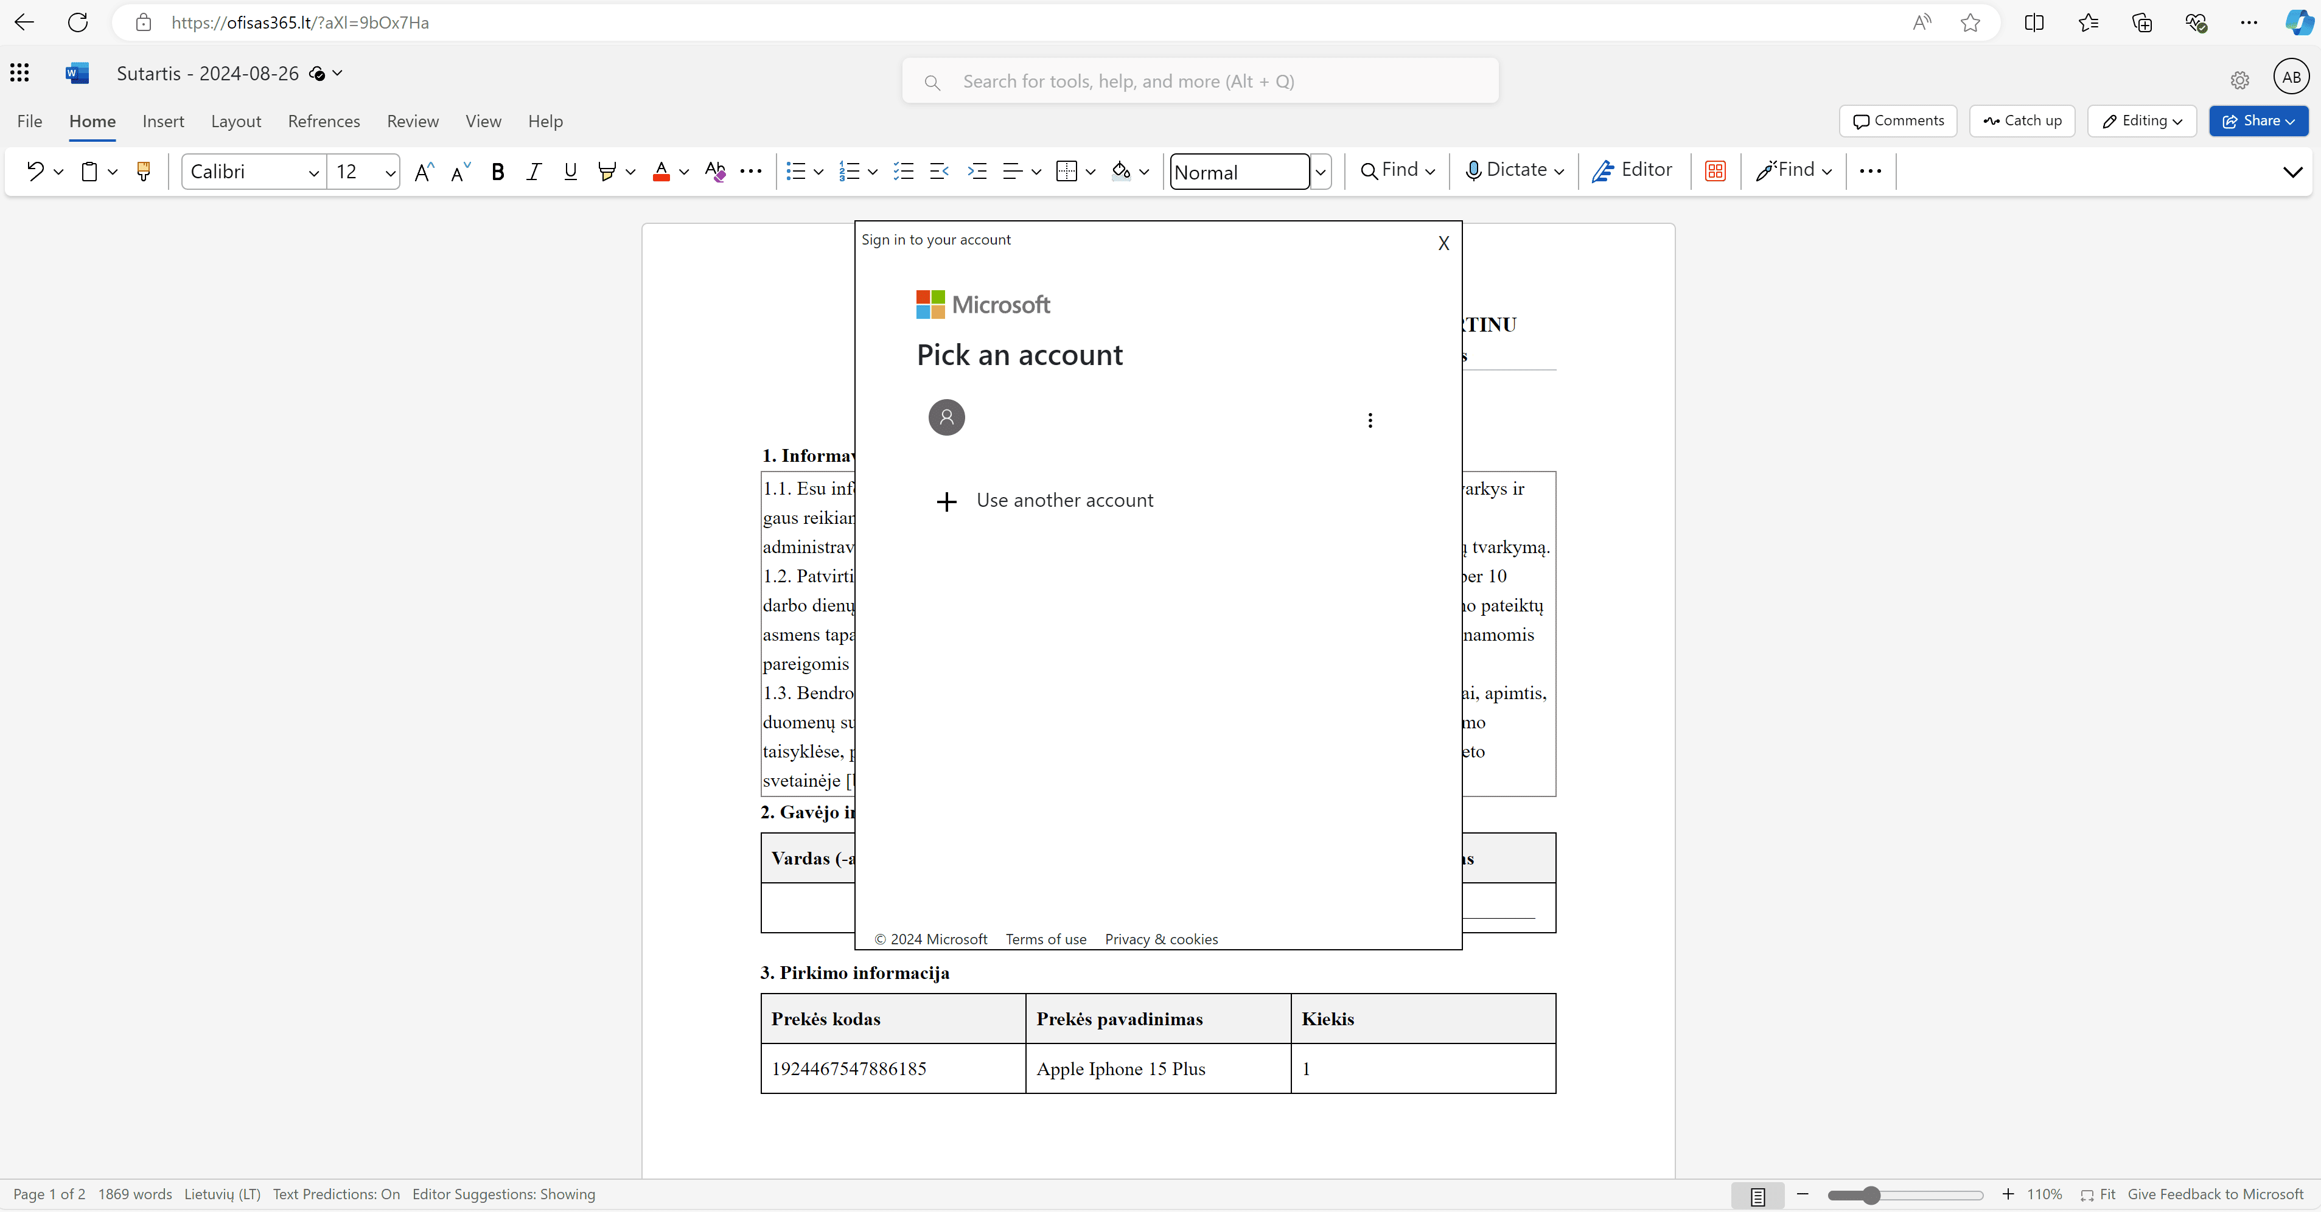
Task: Open the app launcher grid icon
Action: (20, 73)
